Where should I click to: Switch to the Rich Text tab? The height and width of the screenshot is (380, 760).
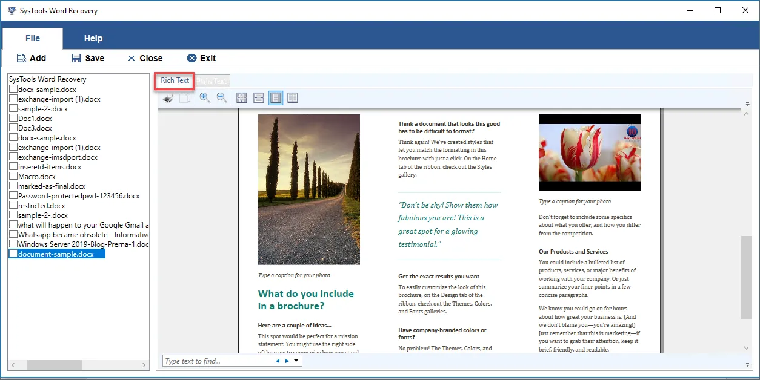[x=175, y=80]
